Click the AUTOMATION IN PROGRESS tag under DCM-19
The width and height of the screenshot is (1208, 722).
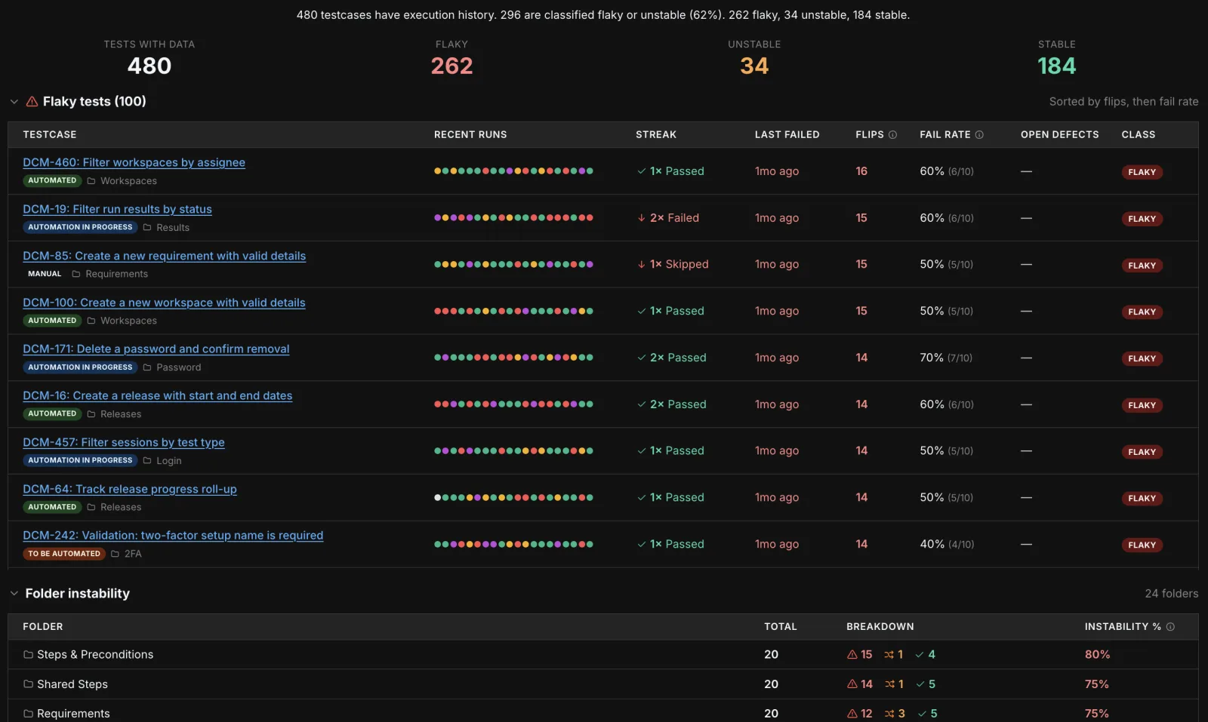pos(80,227)
